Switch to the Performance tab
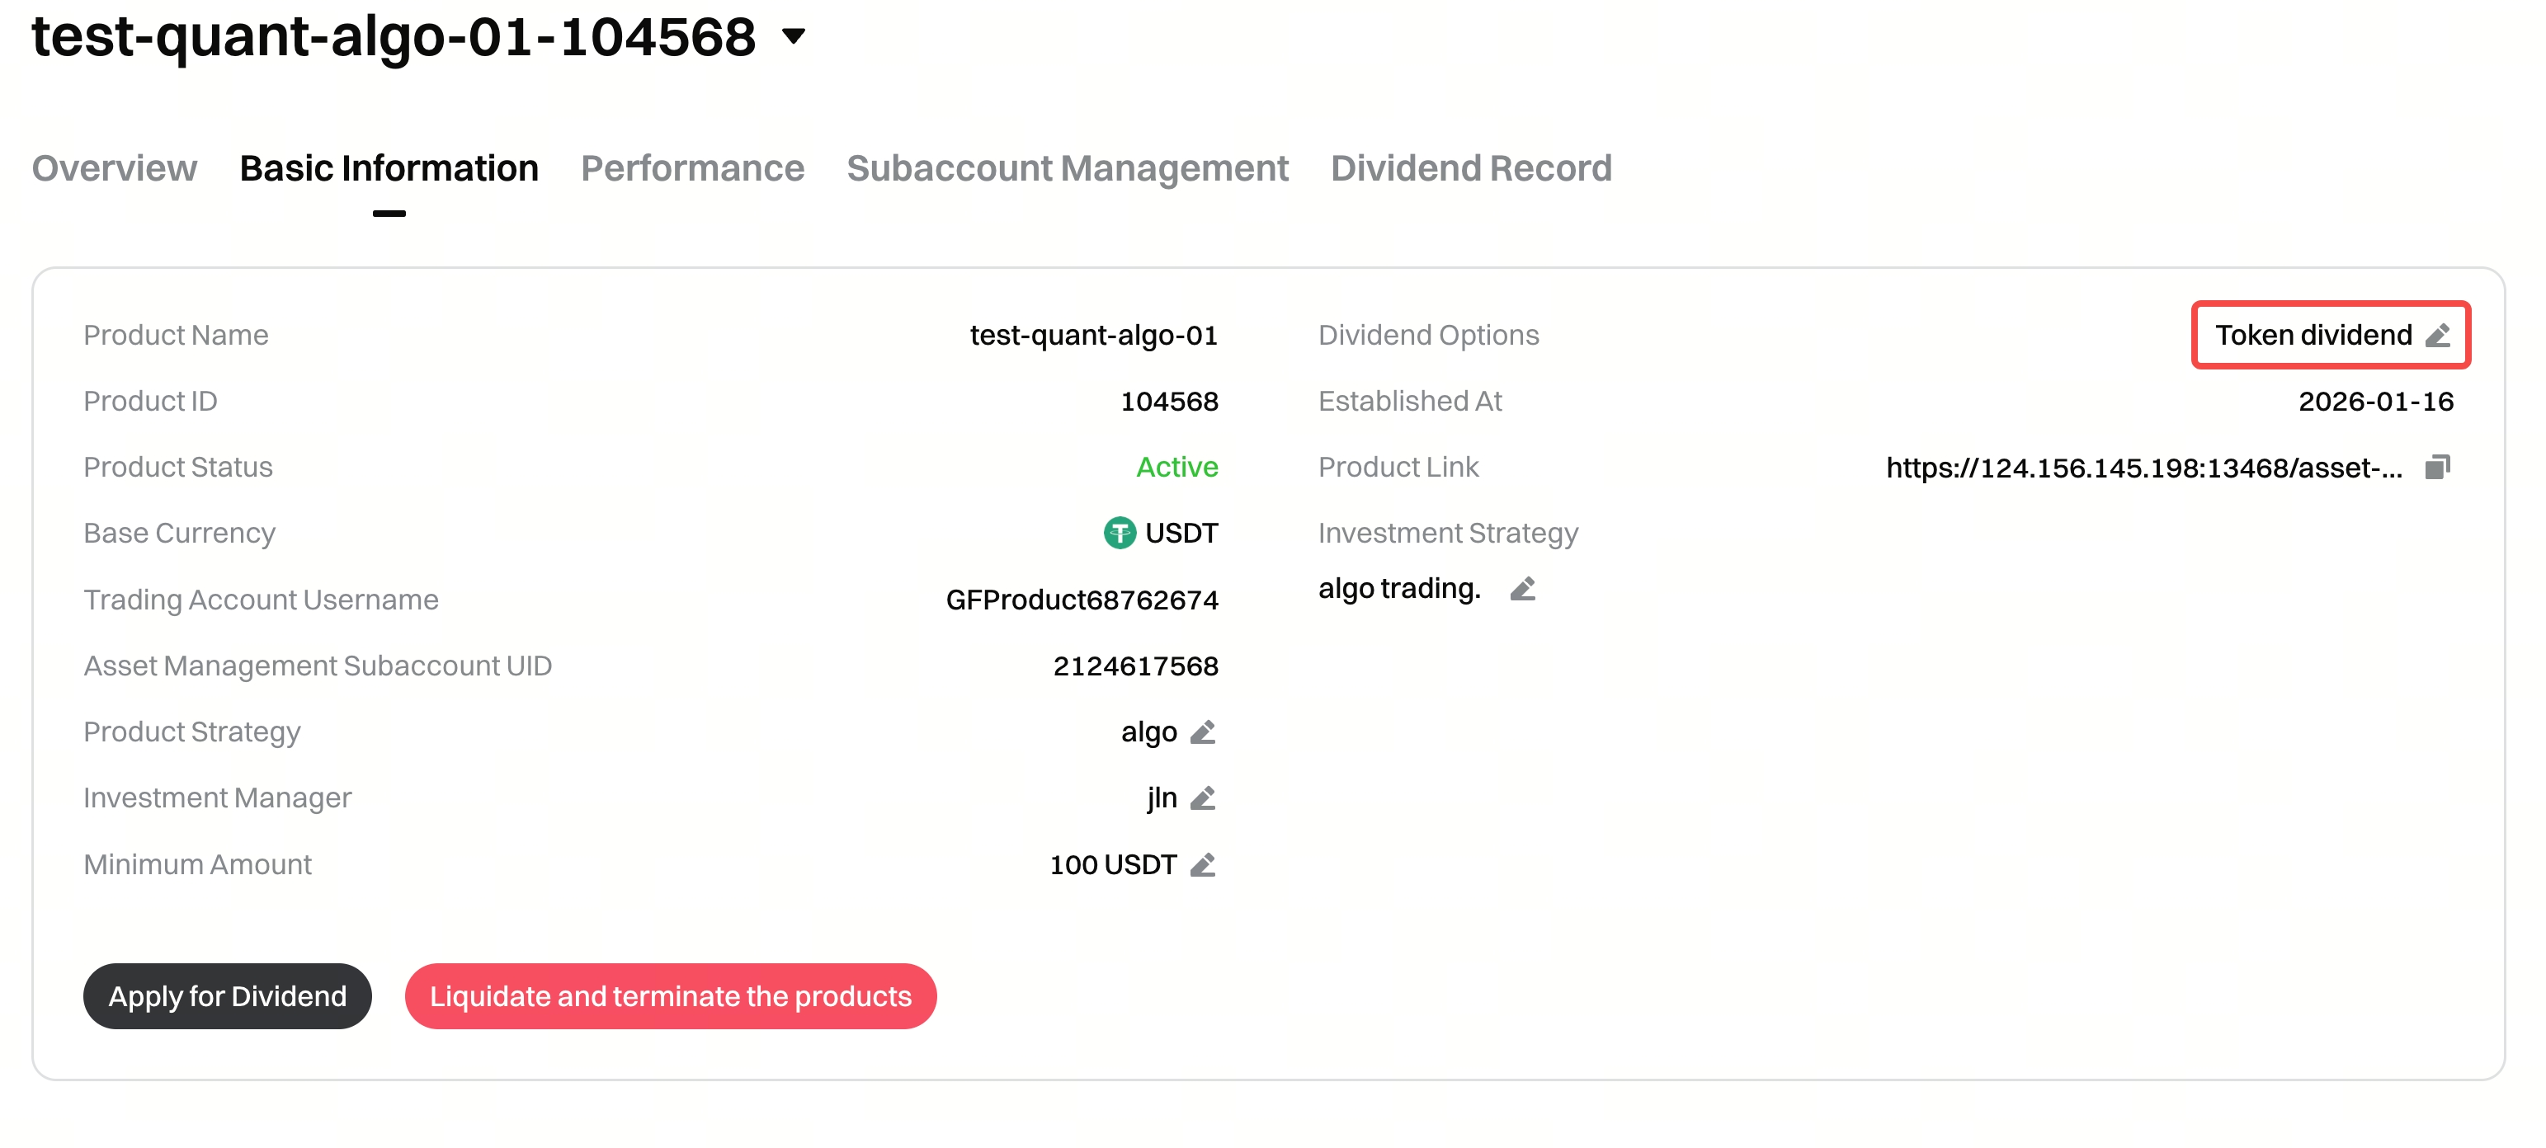 coord(692,169)
